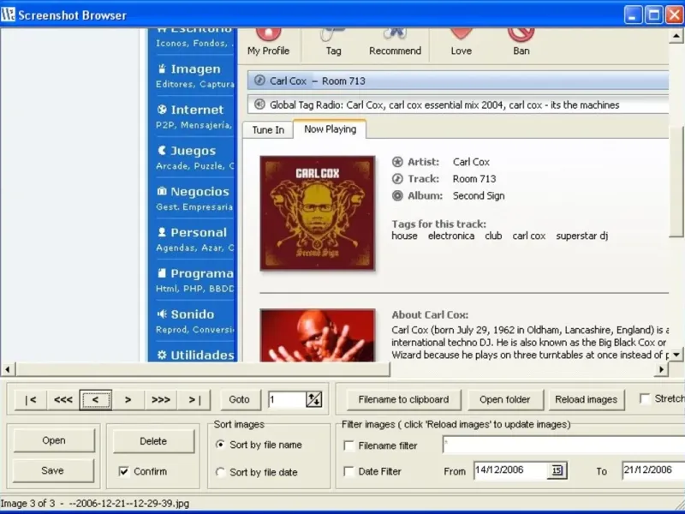
Task: Click the Programa category icon
Action: tap(162, 273)
